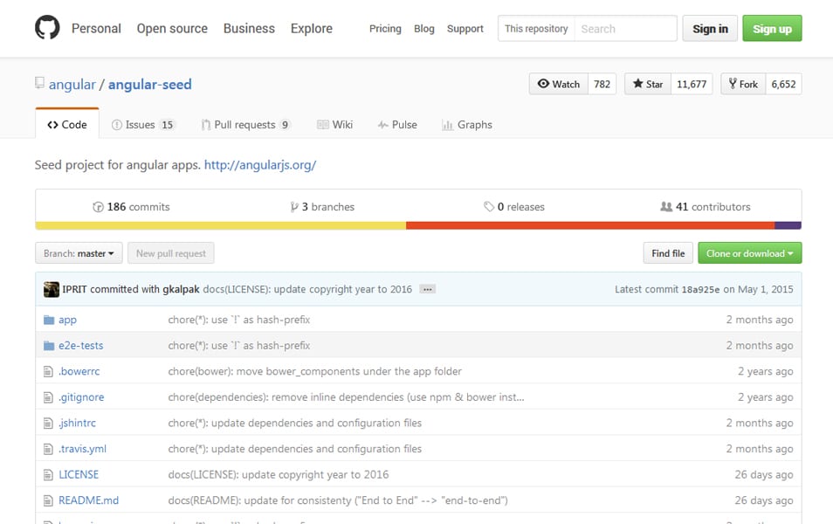Open the Personal menu item

tap(96, 28)
